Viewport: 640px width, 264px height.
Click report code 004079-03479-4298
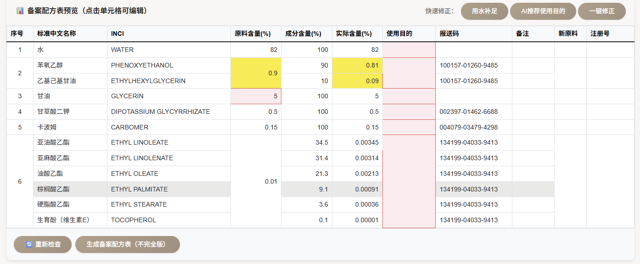click(474, 127)
